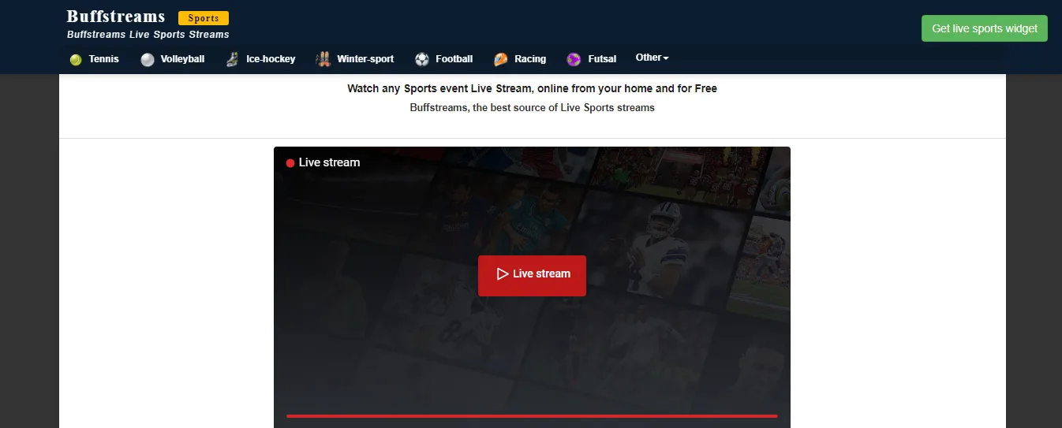This screenshot has width=1062, height=428.
Task: Click the tennis ball icon
Action: [x=76, y=59]
